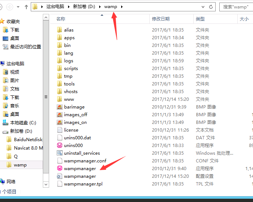Collapse the 这台电脑 tree node
Viewport: 253px width, 202px height.
pyautogui.click(x=1, y=63)
